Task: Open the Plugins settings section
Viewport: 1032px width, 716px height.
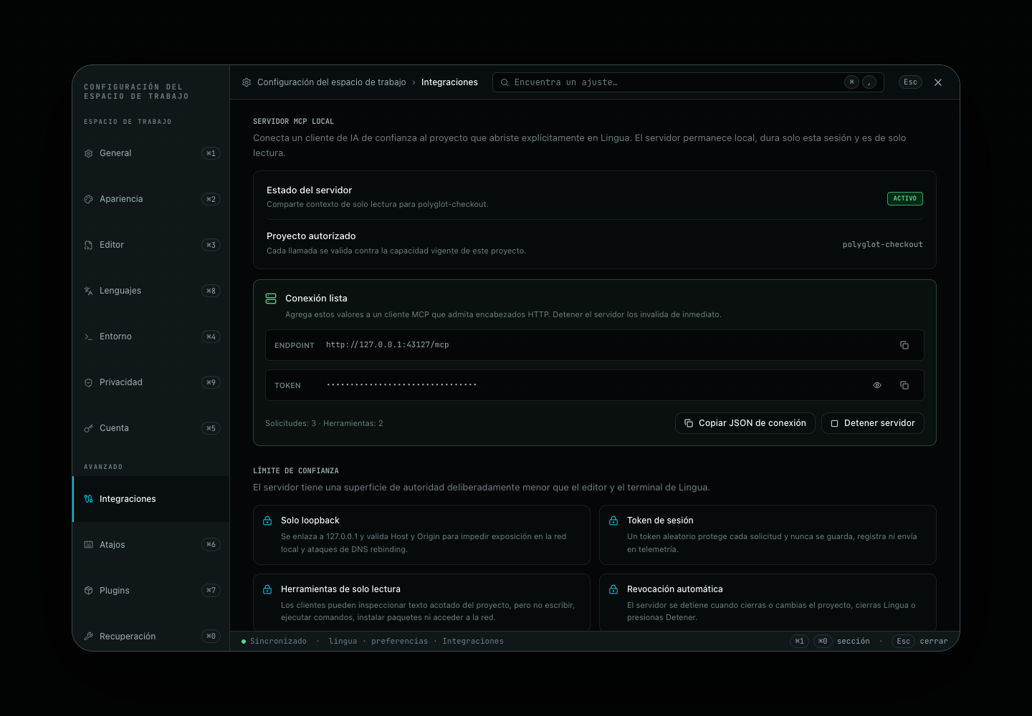Action: point(151,591)
